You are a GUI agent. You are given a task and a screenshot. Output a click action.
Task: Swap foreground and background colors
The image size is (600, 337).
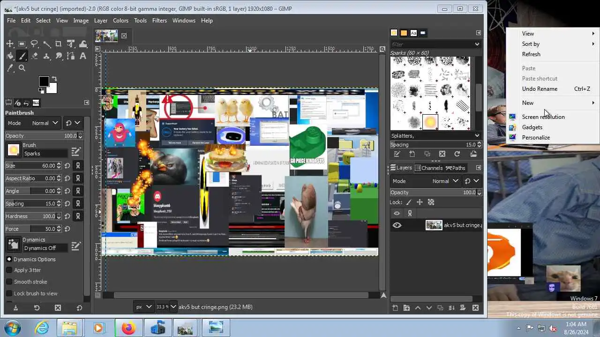pyautogui.click(x=54, y=79)
